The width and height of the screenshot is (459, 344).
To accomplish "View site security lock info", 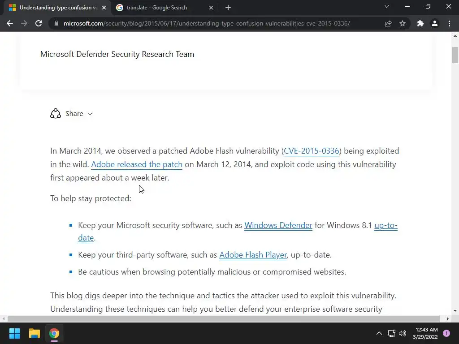I will (56, 23).
